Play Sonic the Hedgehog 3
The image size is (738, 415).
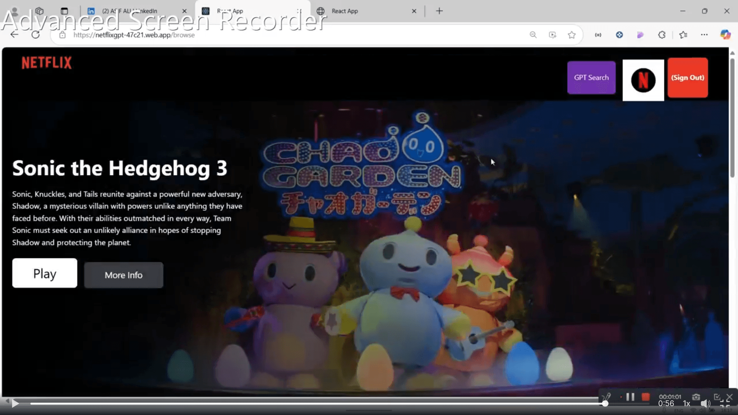tap(45, 273)
